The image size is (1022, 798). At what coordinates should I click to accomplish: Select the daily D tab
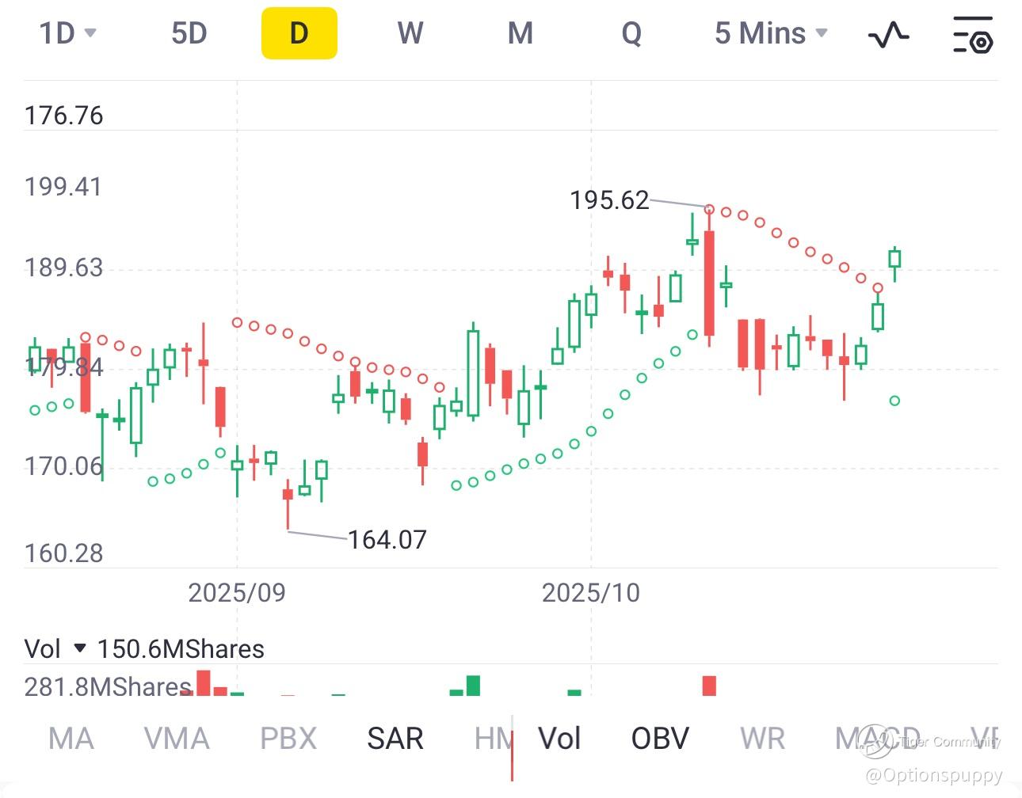[x=299, y=33]
